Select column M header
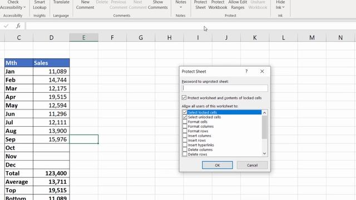Viewport: 356px width, 200px height. pyautogui.click(x=312, y=38)
